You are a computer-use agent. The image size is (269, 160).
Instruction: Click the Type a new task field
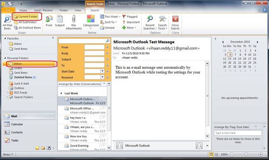click(x=237, y=133)
